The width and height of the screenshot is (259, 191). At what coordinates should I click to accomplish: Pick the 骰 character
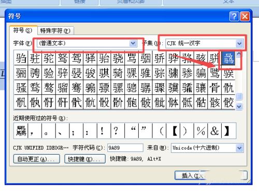tap(104, 102)
